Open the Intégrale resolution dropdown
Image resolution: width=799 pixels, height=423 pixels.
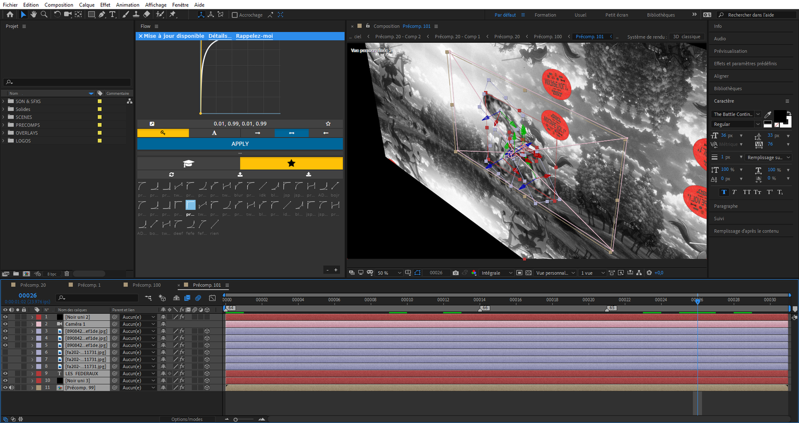pyautogui.click(x=495, y=273)
